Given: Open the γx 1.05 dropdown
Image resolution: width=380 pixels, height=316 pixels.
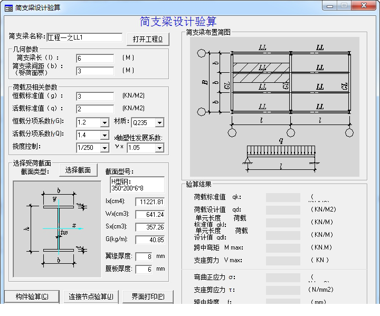Looking at the screenshot, I should 159,148.
